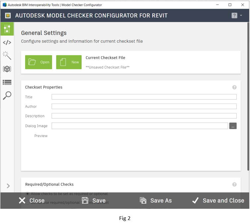Click the Title input field
Screen dimensions: 250x224
144,97
